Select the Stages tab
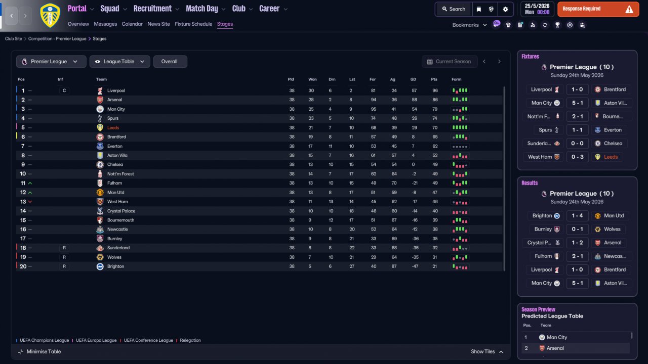648x364 pixels. point(225,24)
